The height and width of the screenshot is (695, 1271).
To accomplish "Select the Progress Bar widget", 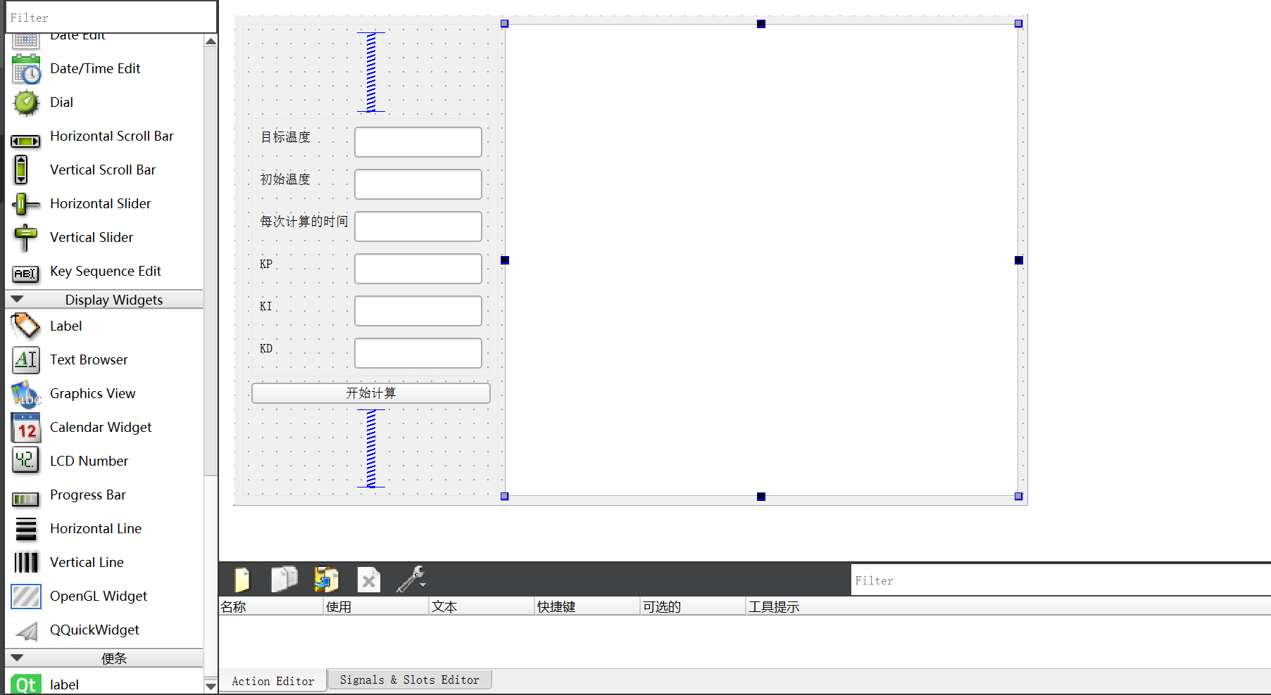I will click(88, 495).
